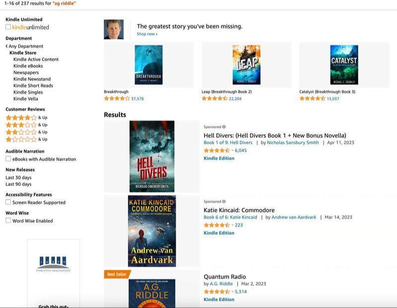This screenshot has width=397, height=308.
Task: Click the Kindle Unlimited logo
Action: click(30, 27)
